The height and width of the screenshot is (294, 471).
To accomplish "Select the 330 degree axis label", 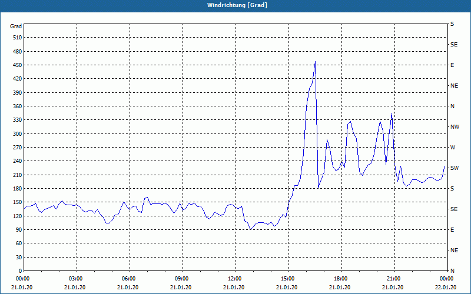I will (x=17, y=120).
